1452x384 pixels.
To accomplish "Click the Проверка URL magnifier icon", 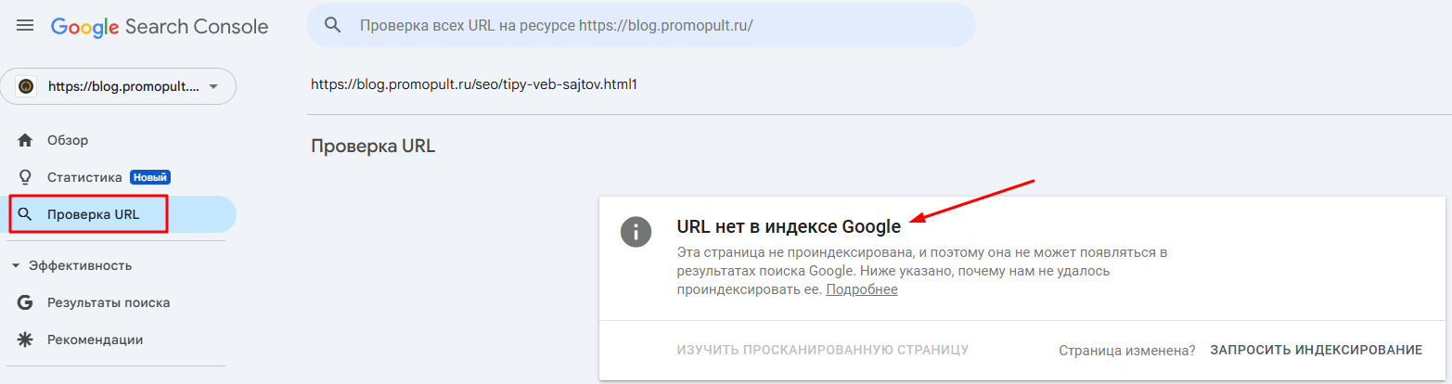I will [x=25, y=214].
